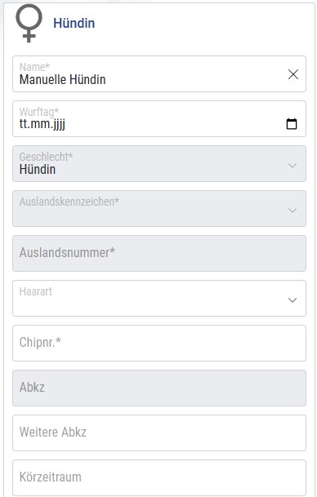Open the calendar picker for Wurftag
The image size is (317, 497).
pyautogui.click(x=292, y=123)
